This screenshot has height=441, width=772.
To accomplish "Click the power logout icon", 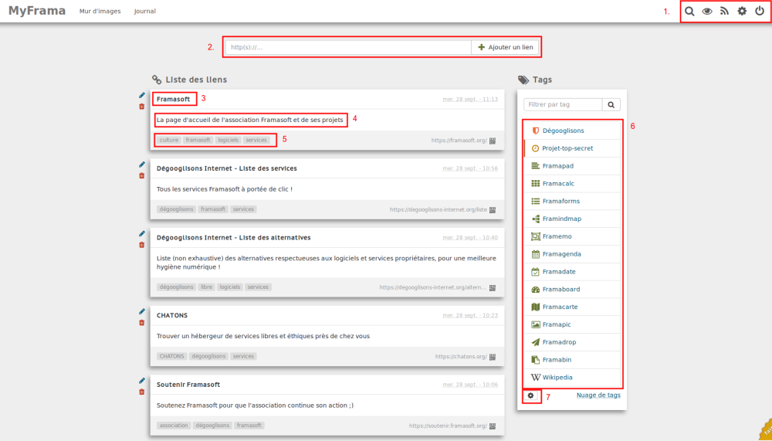I will tap(760, 11).
